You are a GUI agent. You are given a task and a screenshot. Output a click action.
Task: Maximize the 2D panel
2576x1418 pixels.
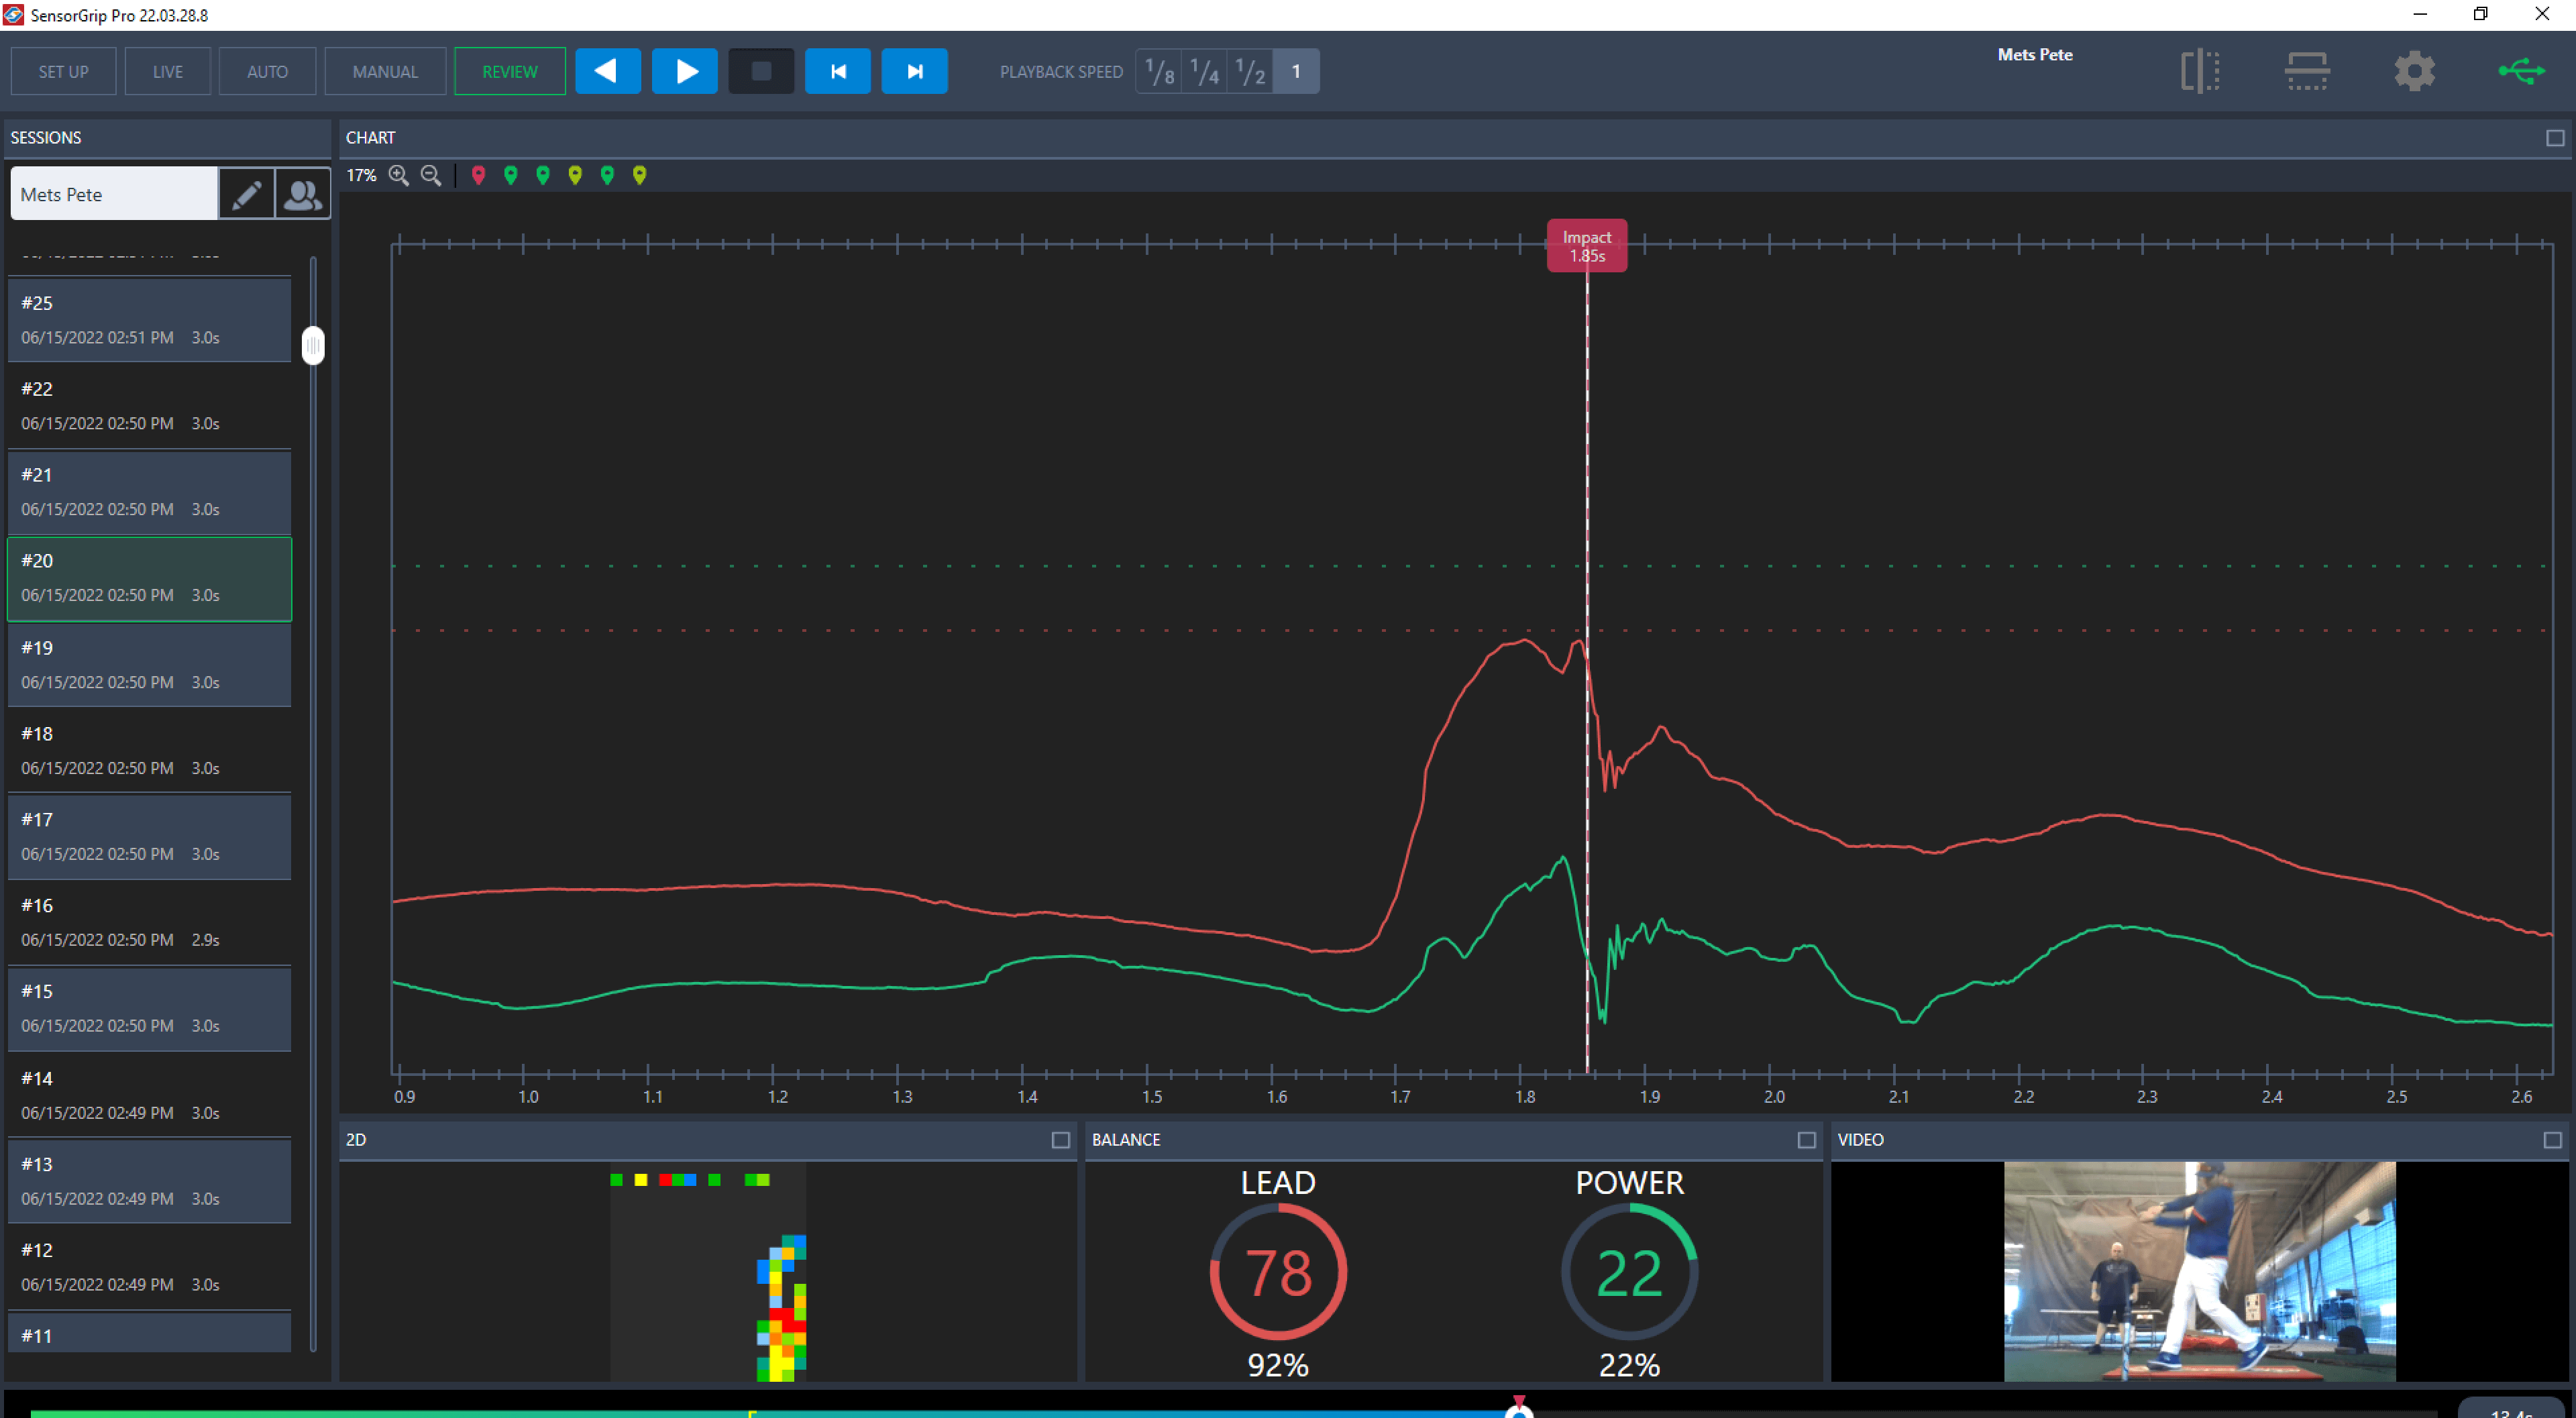click(1060, 1140)
